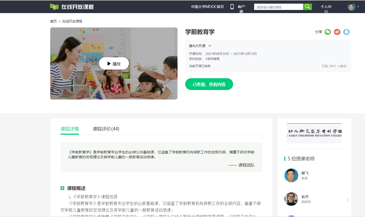This screenshot has width=365, height=217.
Task: Share the course via QQ icon
Action: click(x=346, y=32)
